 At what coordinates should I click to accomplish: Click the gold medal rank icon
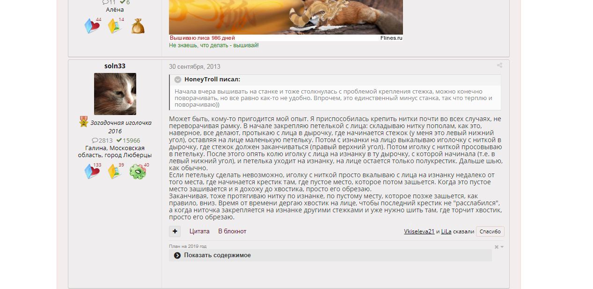[84, 123]
